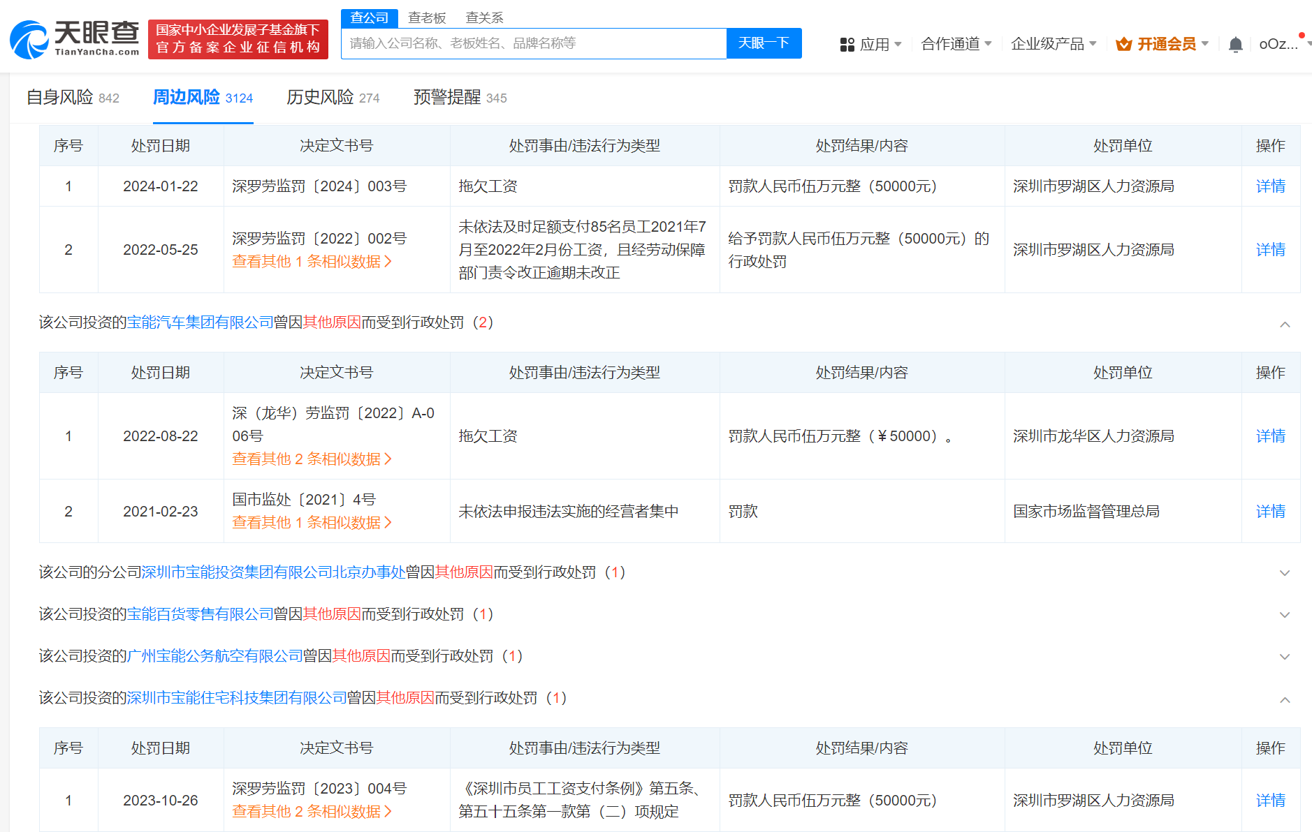Click 其他原因 in the 宝能住宅科技 row
This screenshot has height=832, width=1312.
405,698
